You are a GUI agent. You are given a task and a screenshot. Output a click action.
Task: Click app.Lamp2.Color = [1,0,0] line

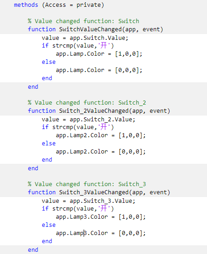[101, 135]
